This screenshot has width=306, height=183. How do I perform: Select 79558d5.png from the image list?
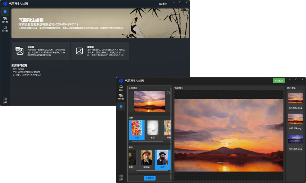tap(295, 141)
